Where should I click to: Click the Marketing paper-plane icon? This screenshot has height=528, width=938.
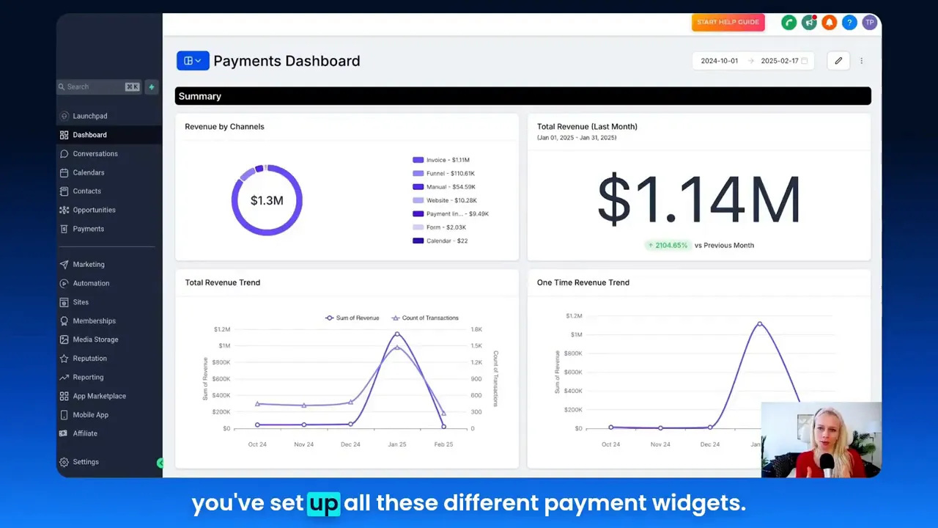(64, 265)
